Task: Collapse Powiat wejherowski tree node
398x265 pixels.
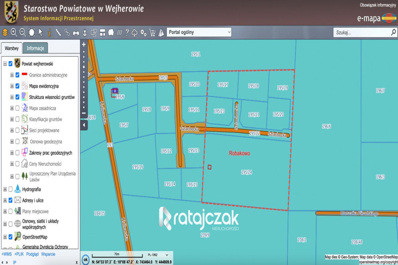Action: coord(5,64)
